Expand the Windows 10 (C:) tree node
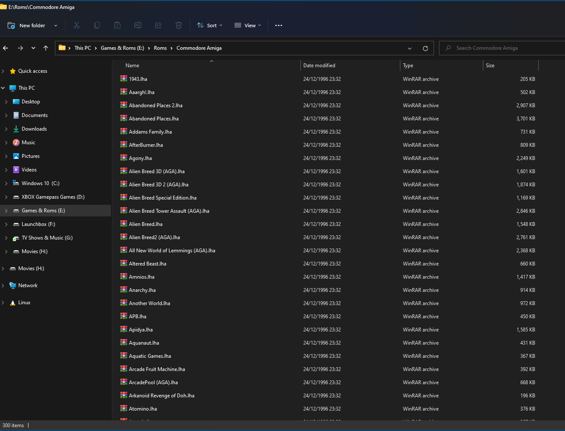Image resolution: width=565 pixels, height=431 pixels. pyautogui.click(x=6, y=183)
